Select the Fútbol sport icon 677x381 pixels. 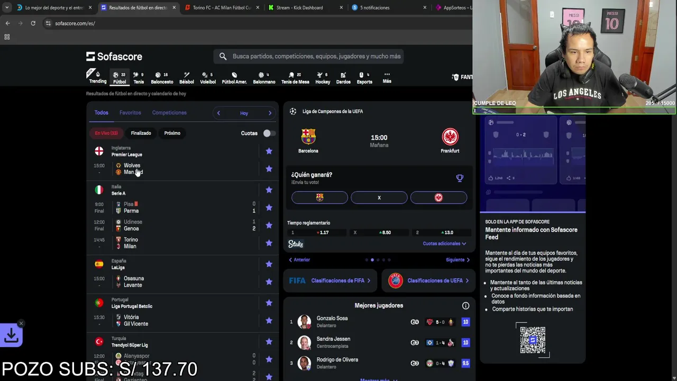(120, 77)
